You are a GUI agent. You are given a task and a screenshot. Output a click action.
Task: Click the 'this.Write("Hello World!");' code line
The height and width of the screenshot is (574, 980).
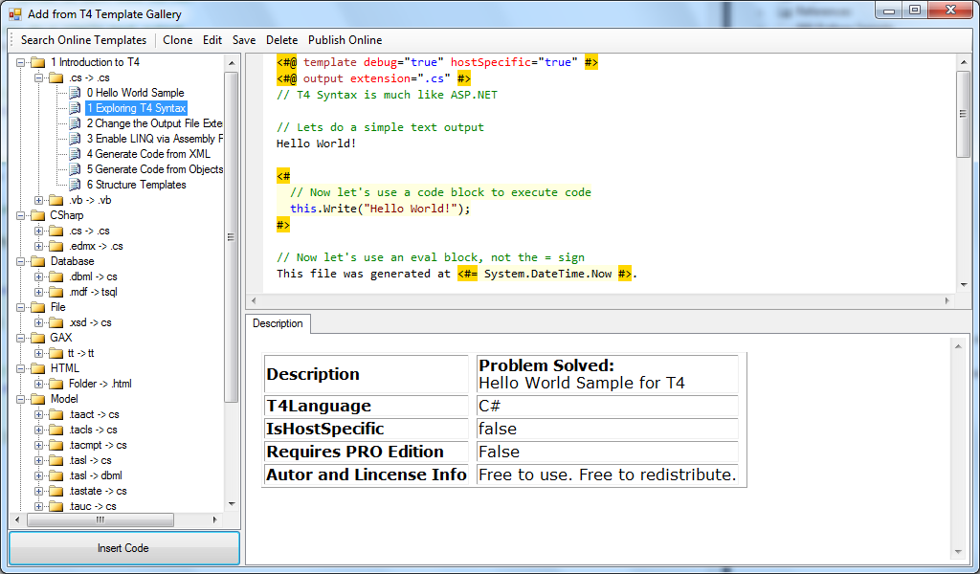click(x=380, y=209)
